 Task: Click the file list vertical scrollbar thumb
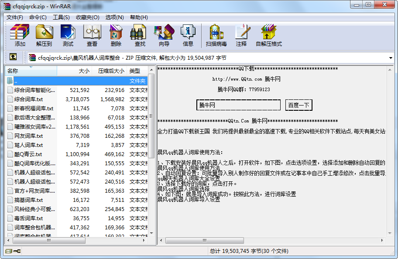[151, 116]
